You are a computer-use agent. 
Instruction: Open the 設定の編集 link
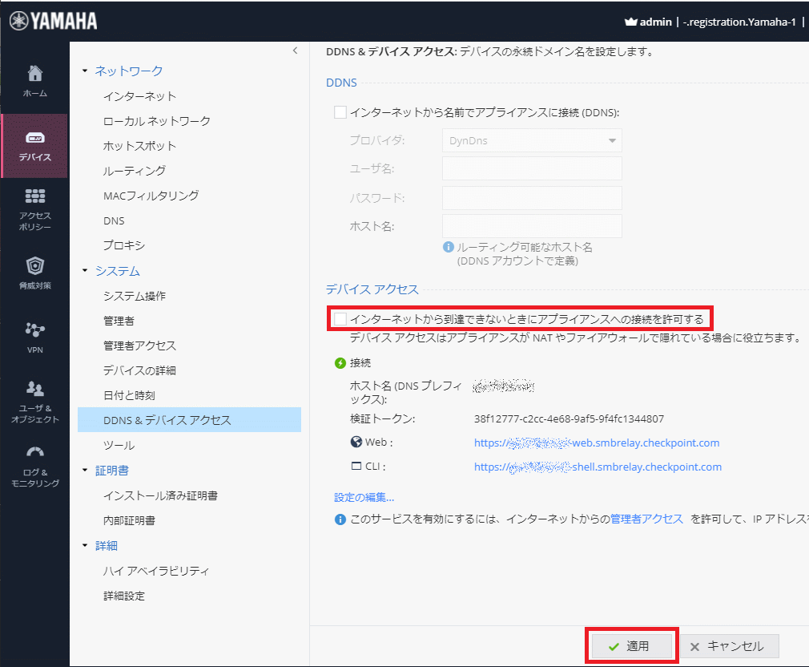tap(364, 497)
